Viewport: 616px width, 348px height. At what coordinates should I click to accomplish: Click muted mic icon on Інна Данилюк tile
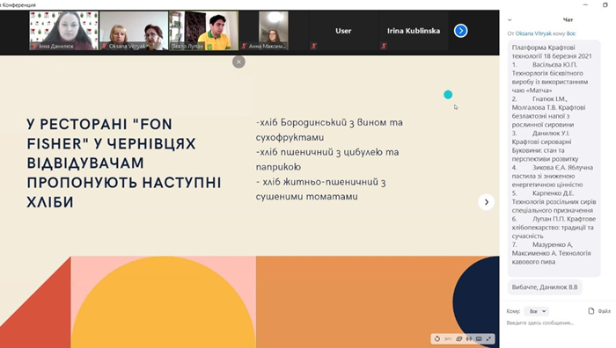point(34,47)
